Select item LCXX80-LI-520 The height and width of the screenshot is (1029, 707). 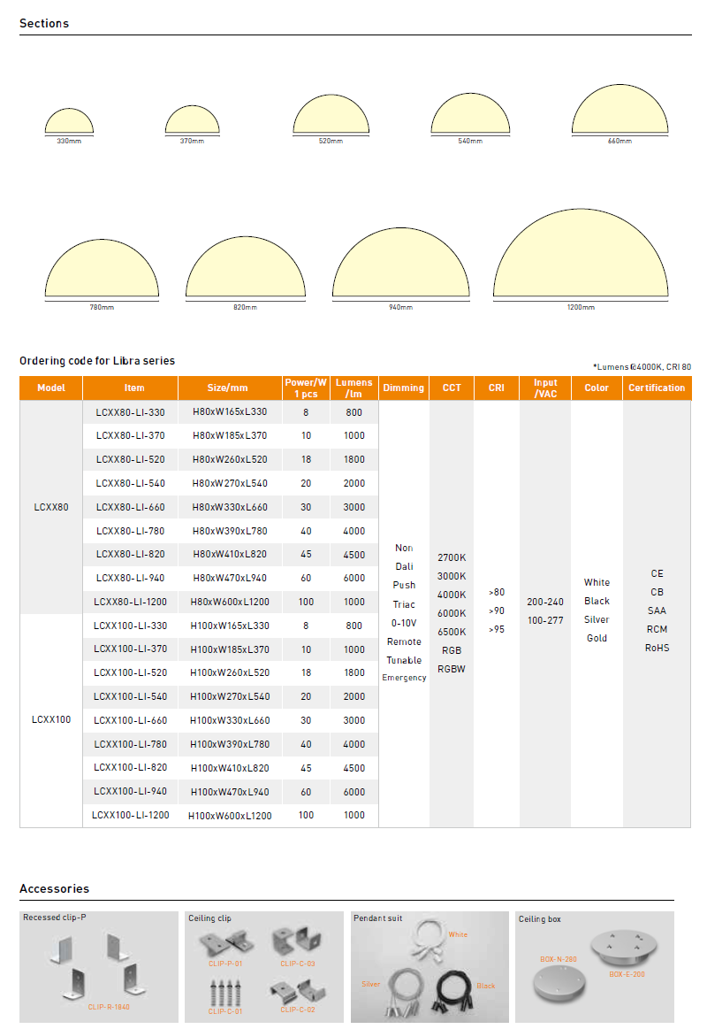(131, 459)
